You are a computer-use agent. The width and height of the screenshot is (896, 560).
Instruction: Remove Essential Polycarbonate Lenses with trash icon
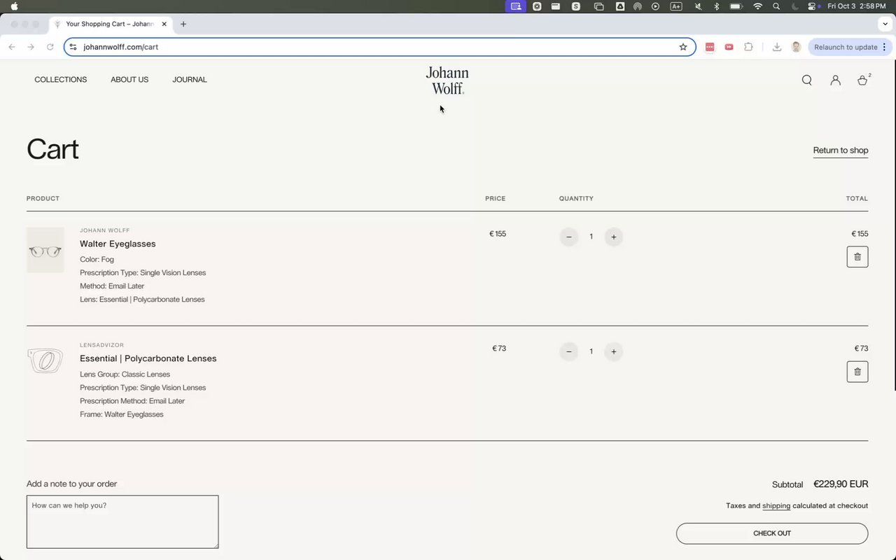(x=857, y=372)
